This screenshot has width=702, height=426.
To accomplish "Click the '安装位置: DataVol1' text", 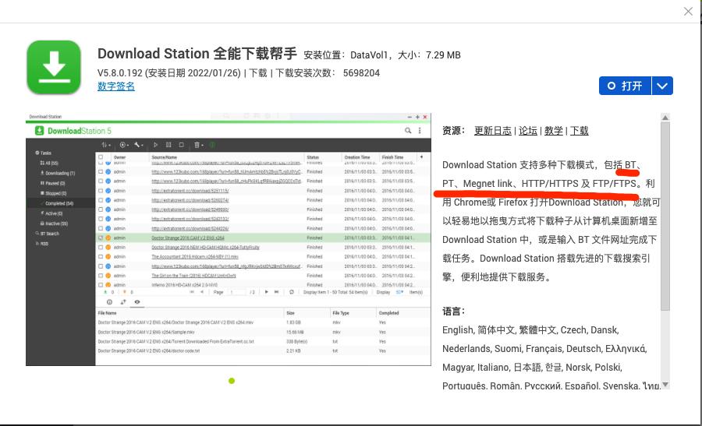I will 346,55.
